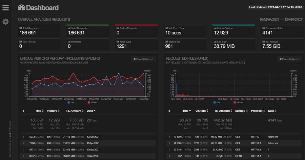Click the Last Updated timestamp badge

[276, 7]
